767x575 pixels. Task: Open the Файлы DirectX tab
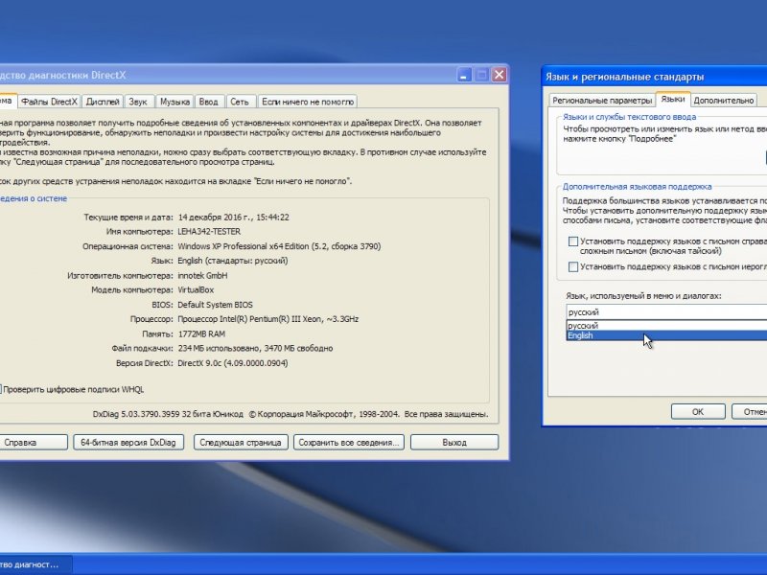click(50, 102)
